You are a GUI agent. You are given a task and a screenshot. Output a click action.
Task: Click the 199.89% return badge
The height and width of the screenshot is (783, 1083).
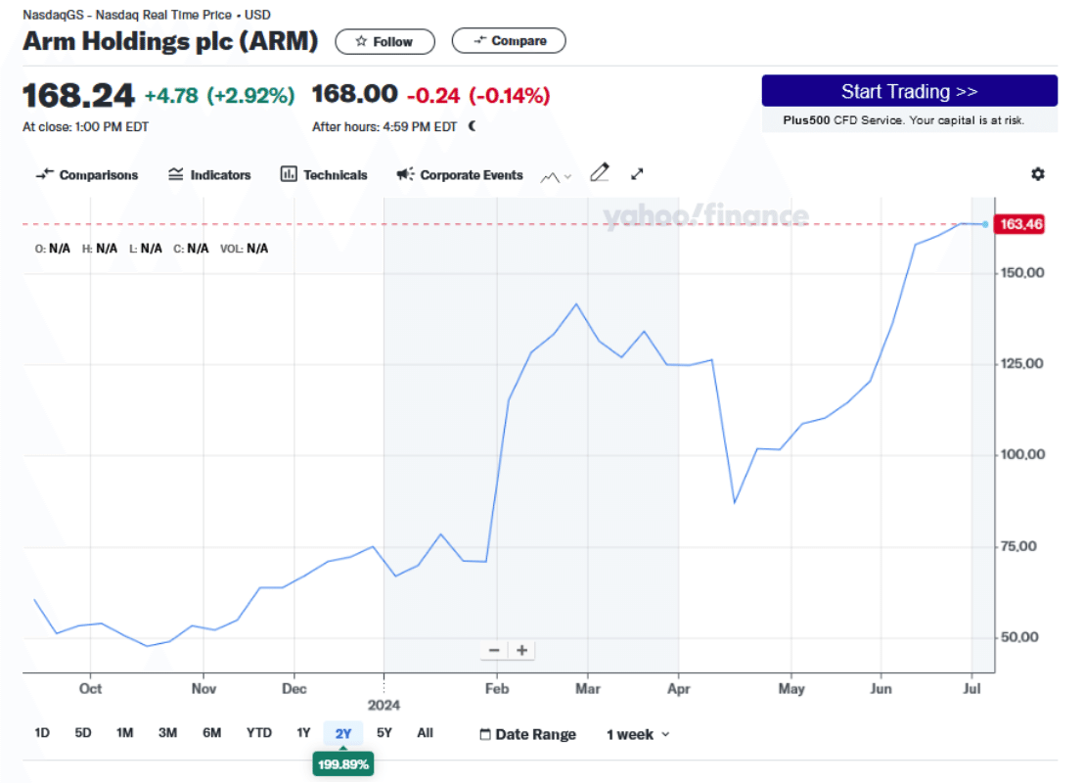click(343, 764)
